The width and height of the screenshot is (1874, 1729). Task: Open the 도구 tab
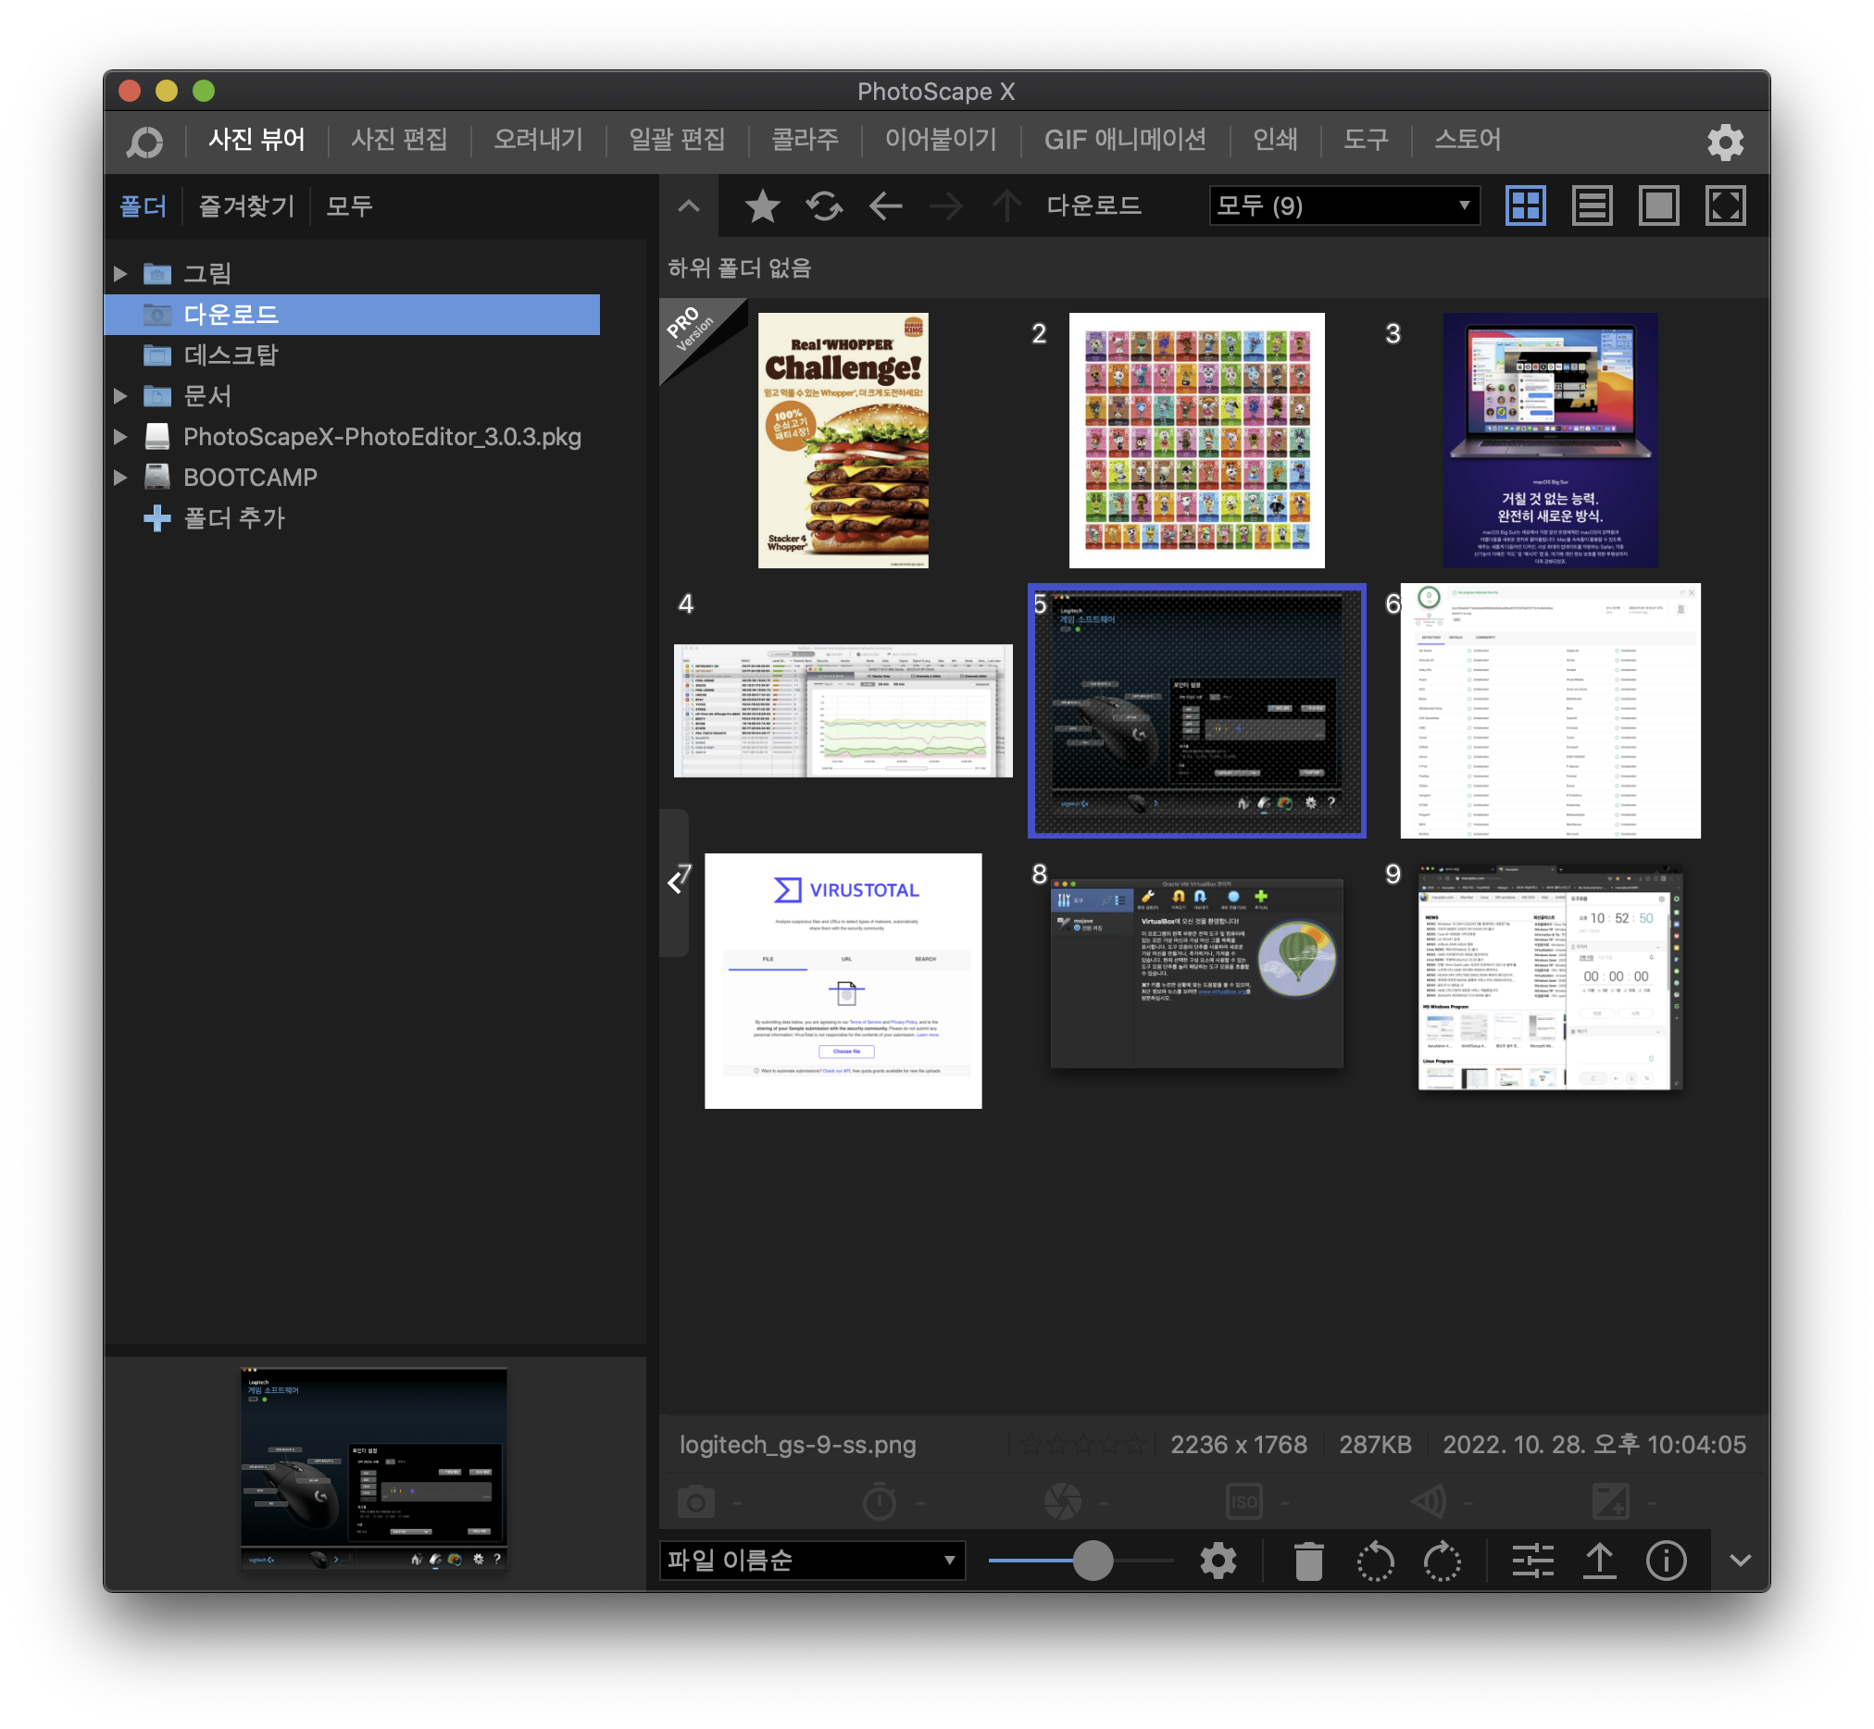click(1365, 140)
